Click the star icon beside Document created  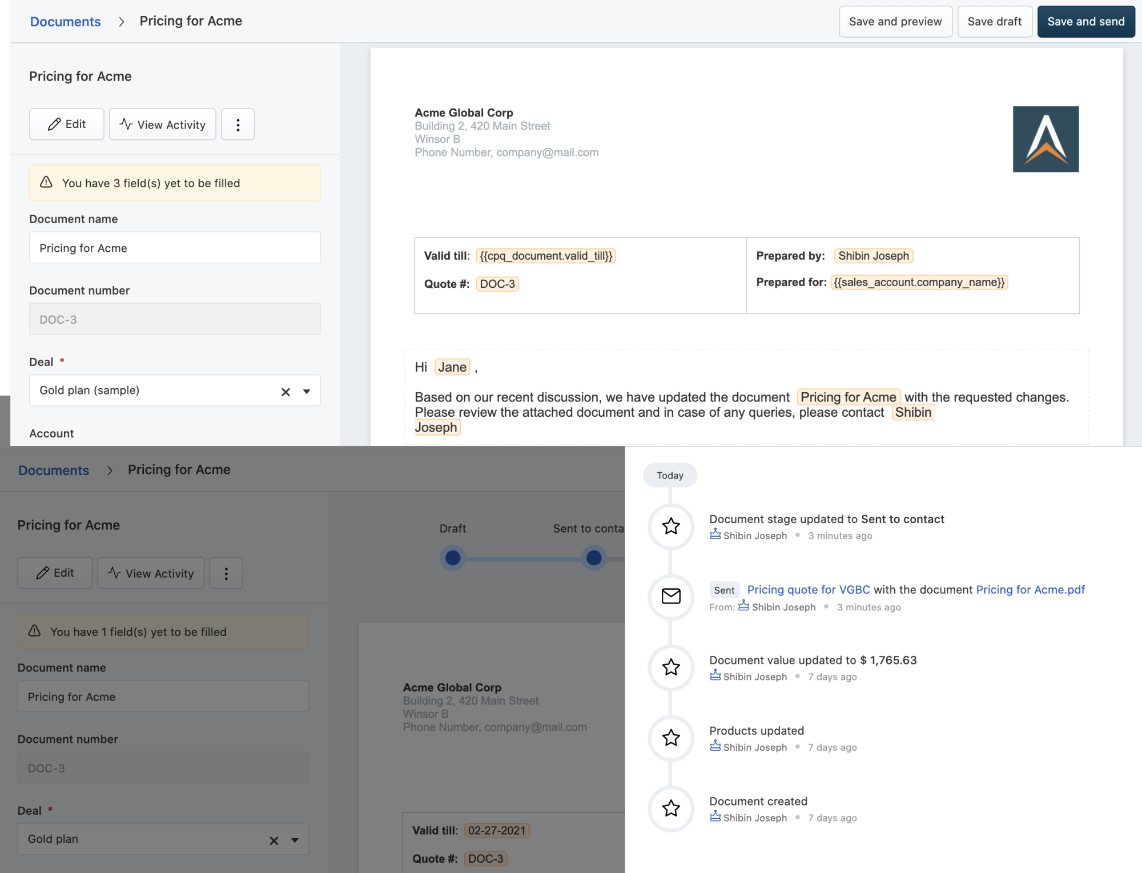click(671, 808)
